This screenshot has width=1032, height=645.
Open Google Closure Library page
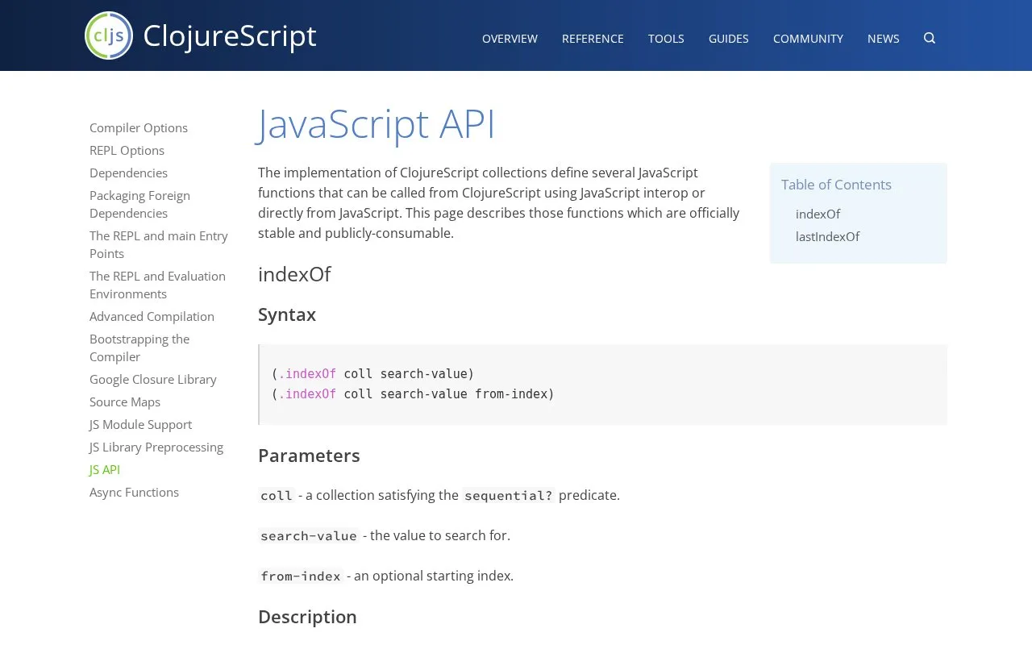tap(153, 379)
